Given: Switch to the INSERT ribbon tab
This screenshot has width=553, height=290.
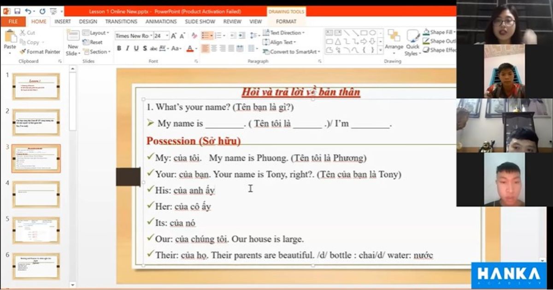Looking at the screenshot, I should [x=62, y=21].
